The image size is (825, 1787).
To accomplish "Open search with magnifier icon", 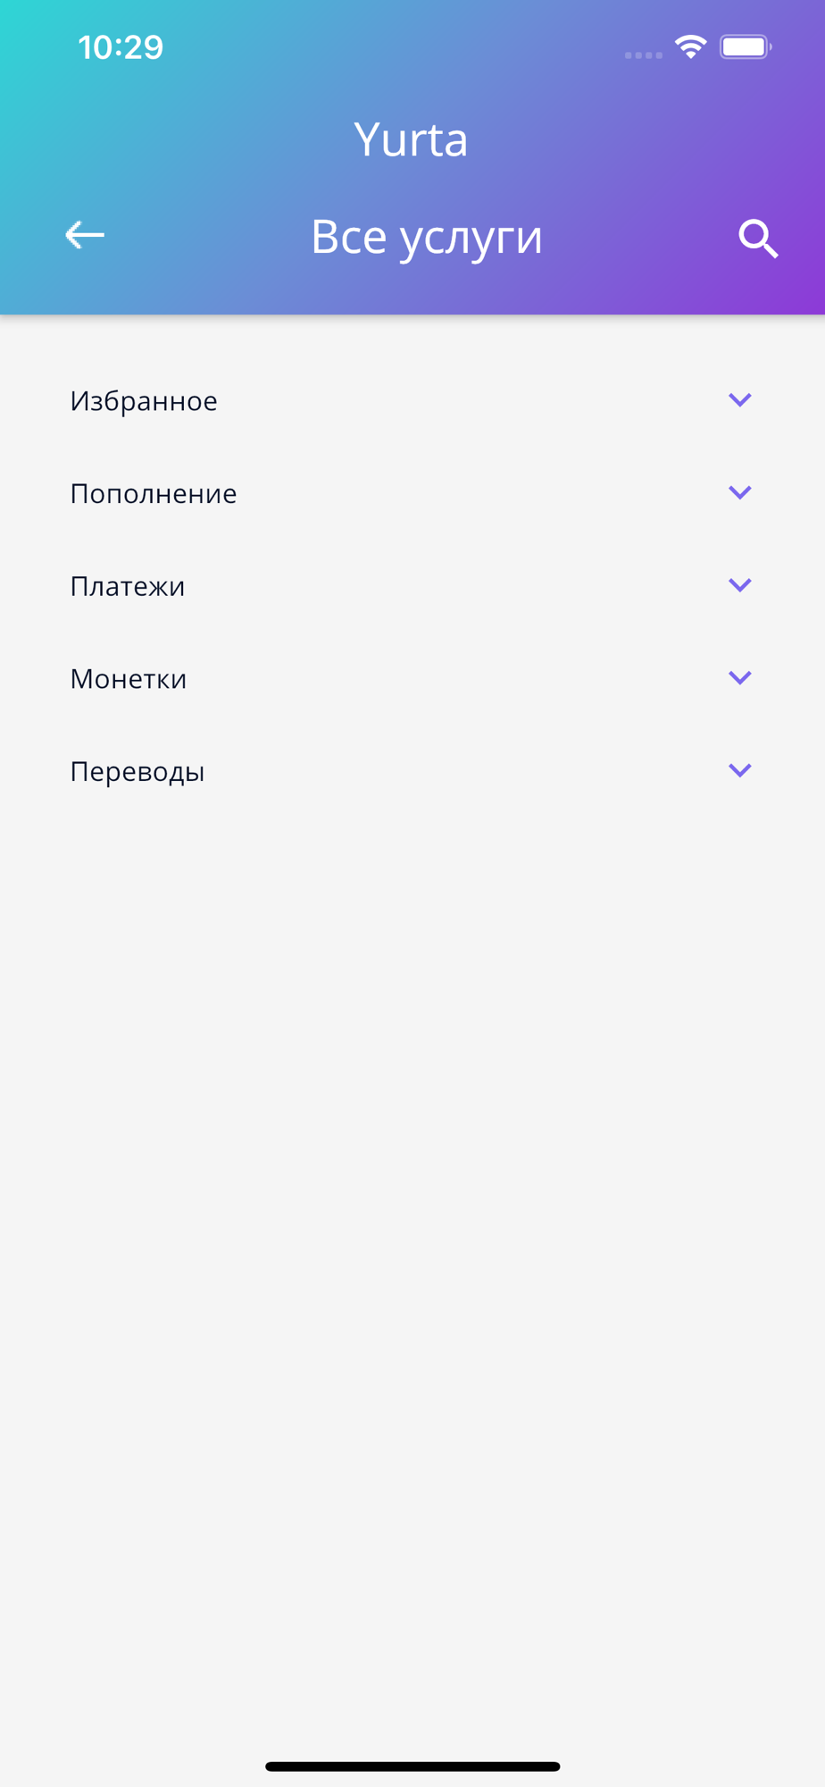I will click(x=758, y=239).
